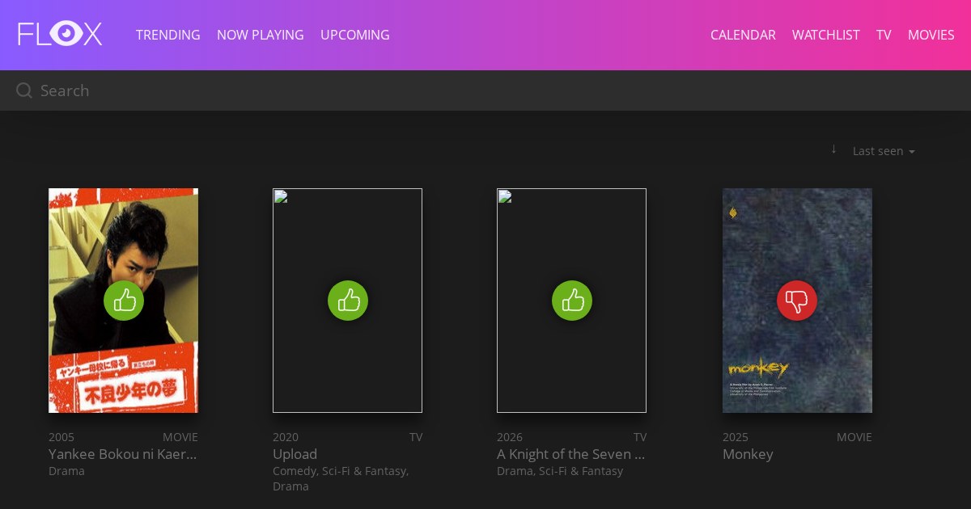971x509 pixels.
Task: Open A Knight of the Seven poster placeholder
Action: tap(571, 301)
